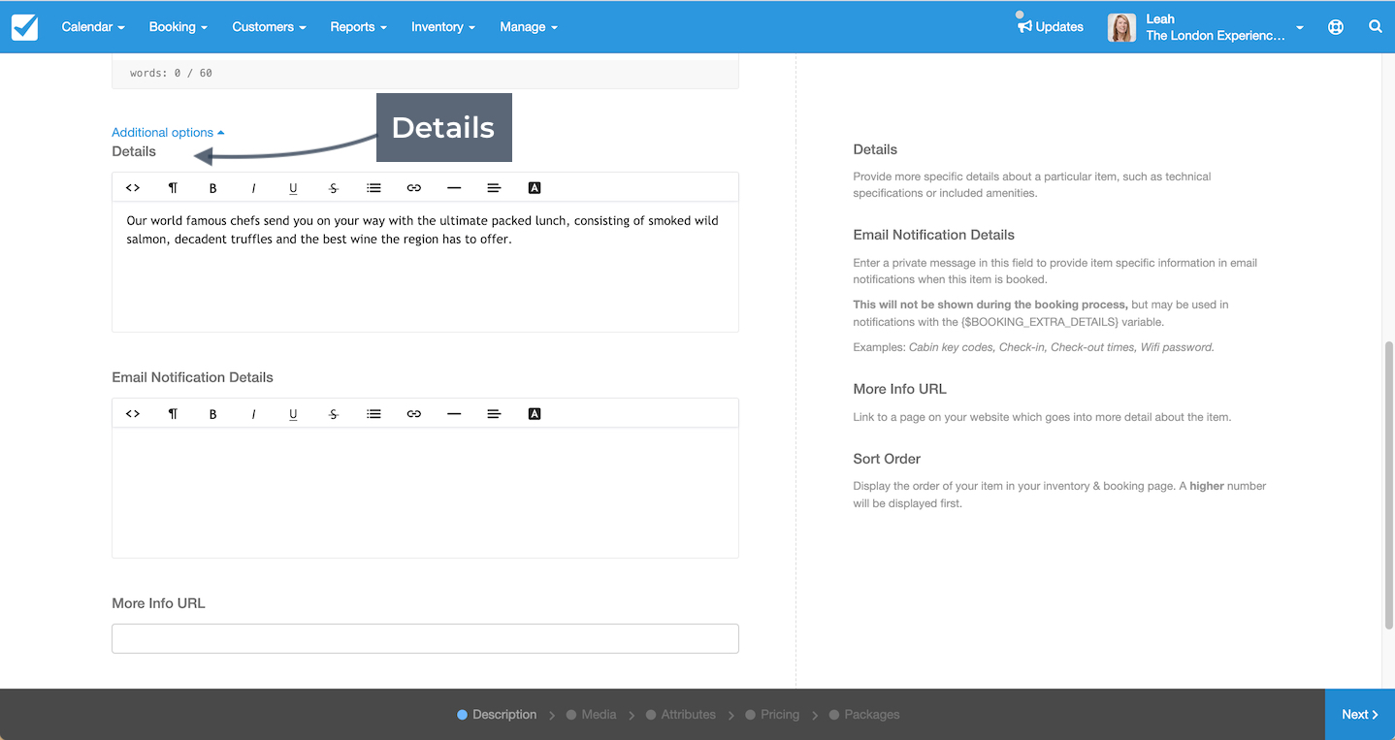Open font color in Email Notification editor
The height and width of the screenshot is (740, 1395).
click(535, 414)
